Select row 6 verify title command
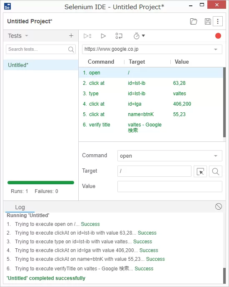Screen dimensions: 229x287 click(151, 127)
